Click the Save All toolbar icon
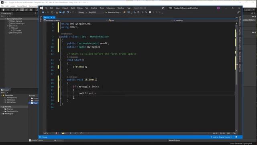257x145 pixels. [x=63, y=12]
